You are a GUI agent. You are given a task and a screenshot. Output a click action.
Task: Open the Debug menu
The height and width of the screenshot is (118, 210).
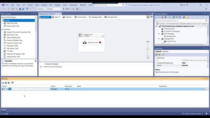[44, 5]
